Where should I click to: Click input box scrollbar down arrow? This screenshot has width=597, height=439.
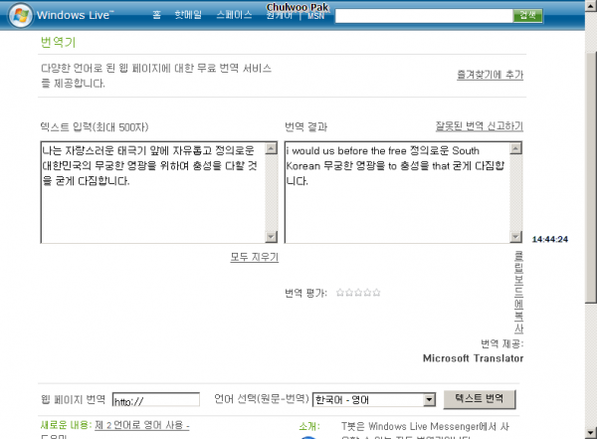271,237
